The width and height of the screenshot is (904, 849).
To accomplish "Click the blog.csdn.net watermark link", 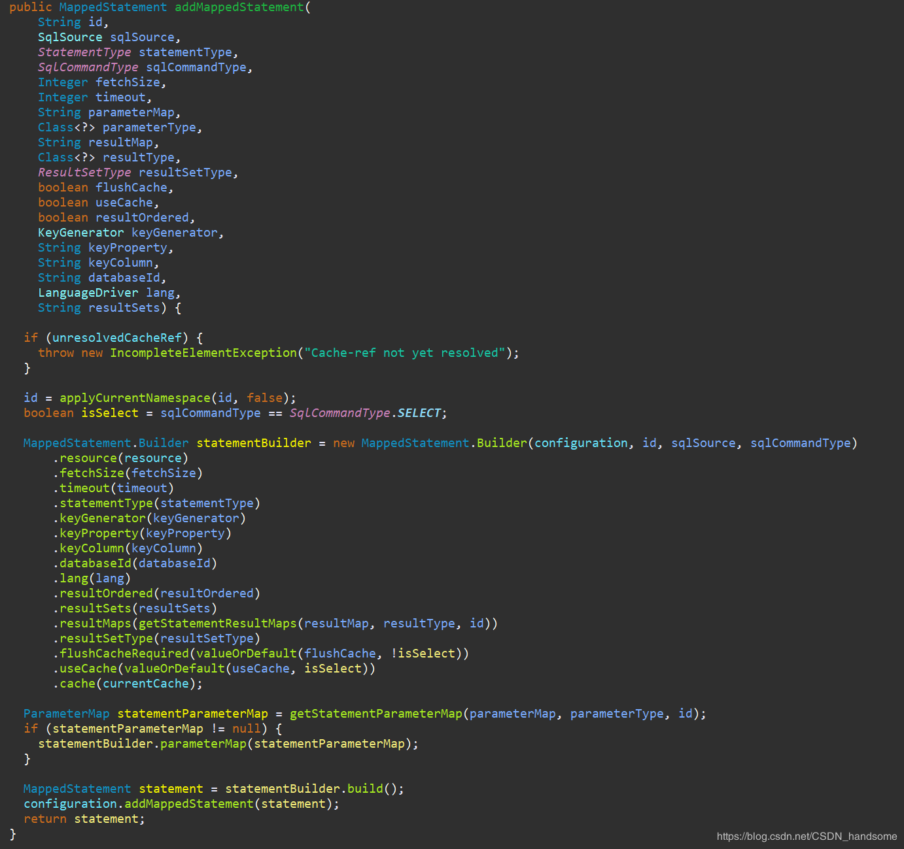I will (x=807, y=837).
